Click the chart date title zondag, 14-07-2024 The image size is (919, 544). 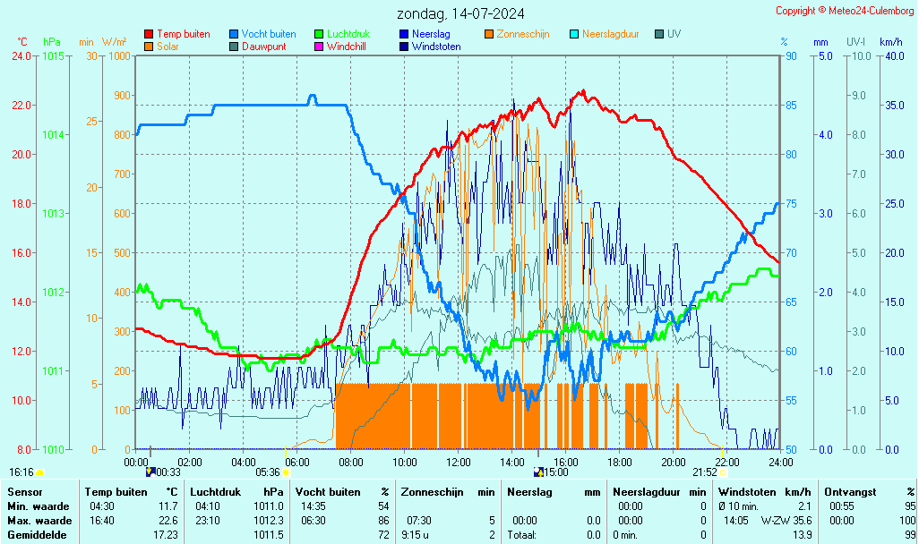[460, 14]
